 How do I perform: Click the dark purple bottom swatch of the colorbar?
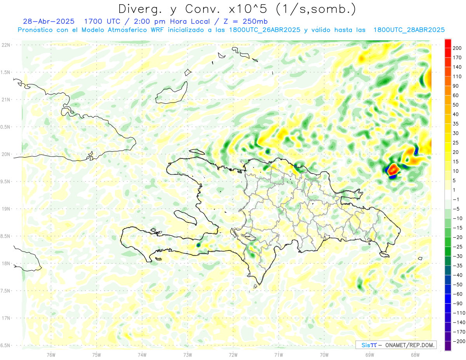point(448,346)
